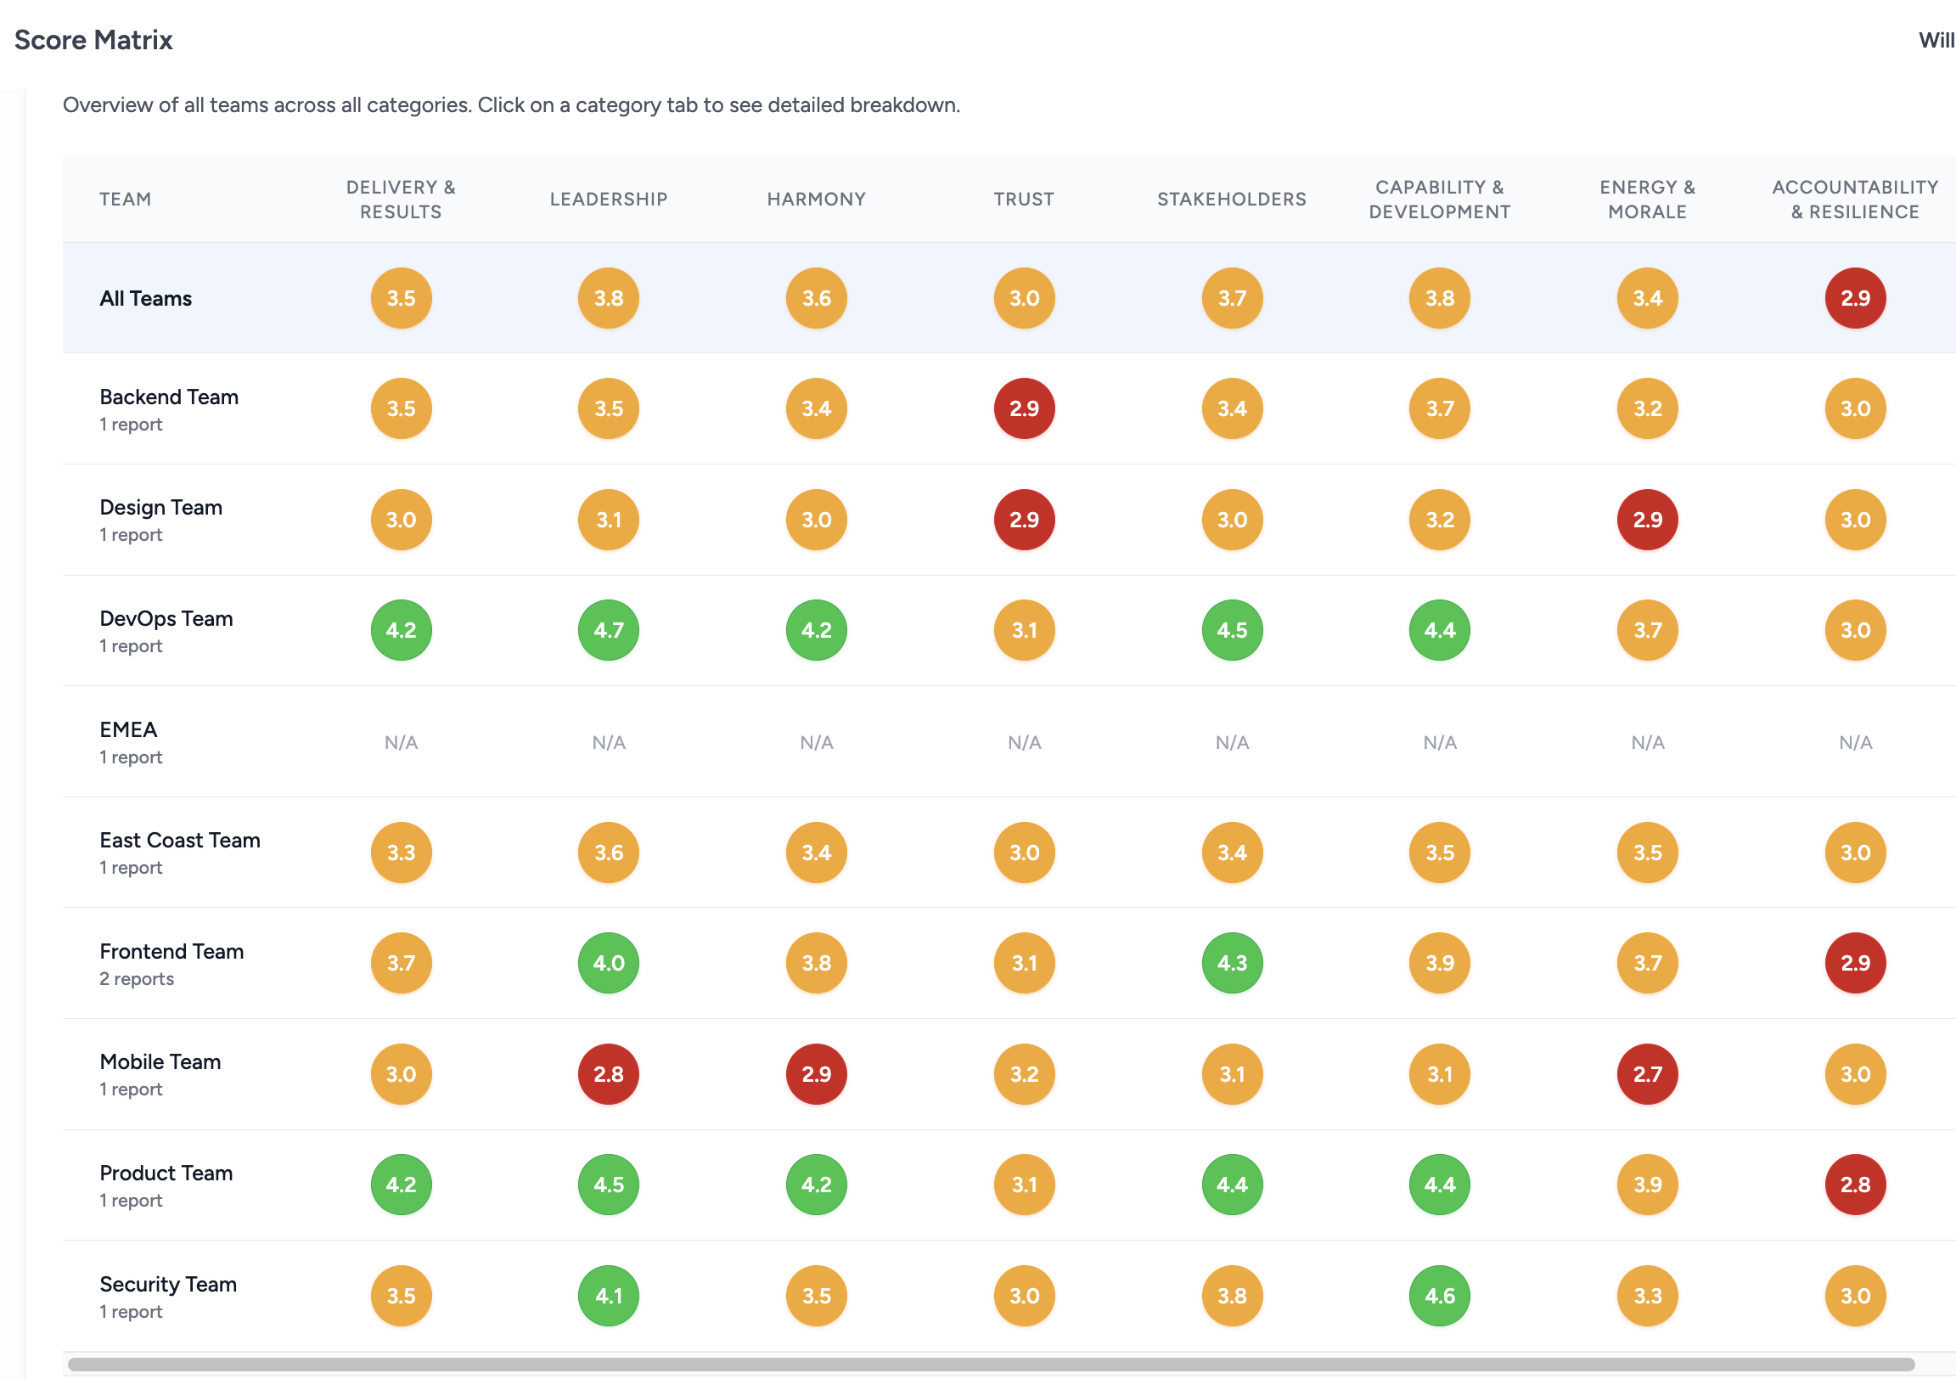This screenshot has width=1956, height=1379.
Task: Click Design Team Energy & Morale 2.9 score
Action: click(1647, 520)
